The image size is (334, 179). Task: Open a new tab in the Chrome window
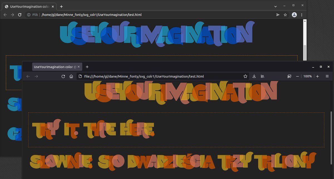[61, 6]
